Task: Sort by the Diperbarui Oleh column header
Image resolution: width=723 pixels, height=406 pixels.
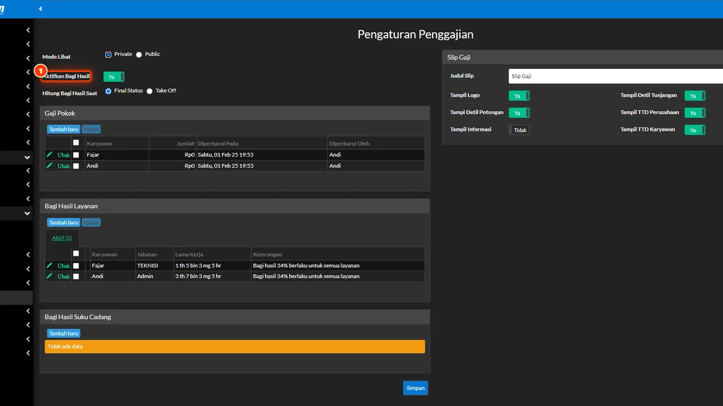Action: tap(376, 143)
